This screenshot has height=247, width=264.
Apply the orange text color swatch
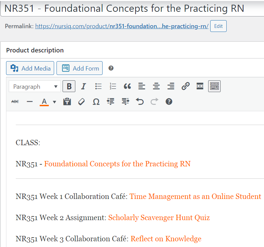click(x=44, y=101)
